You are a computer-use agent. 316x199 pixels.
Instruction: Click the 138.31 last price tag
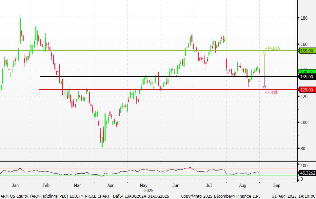point(307,72)
